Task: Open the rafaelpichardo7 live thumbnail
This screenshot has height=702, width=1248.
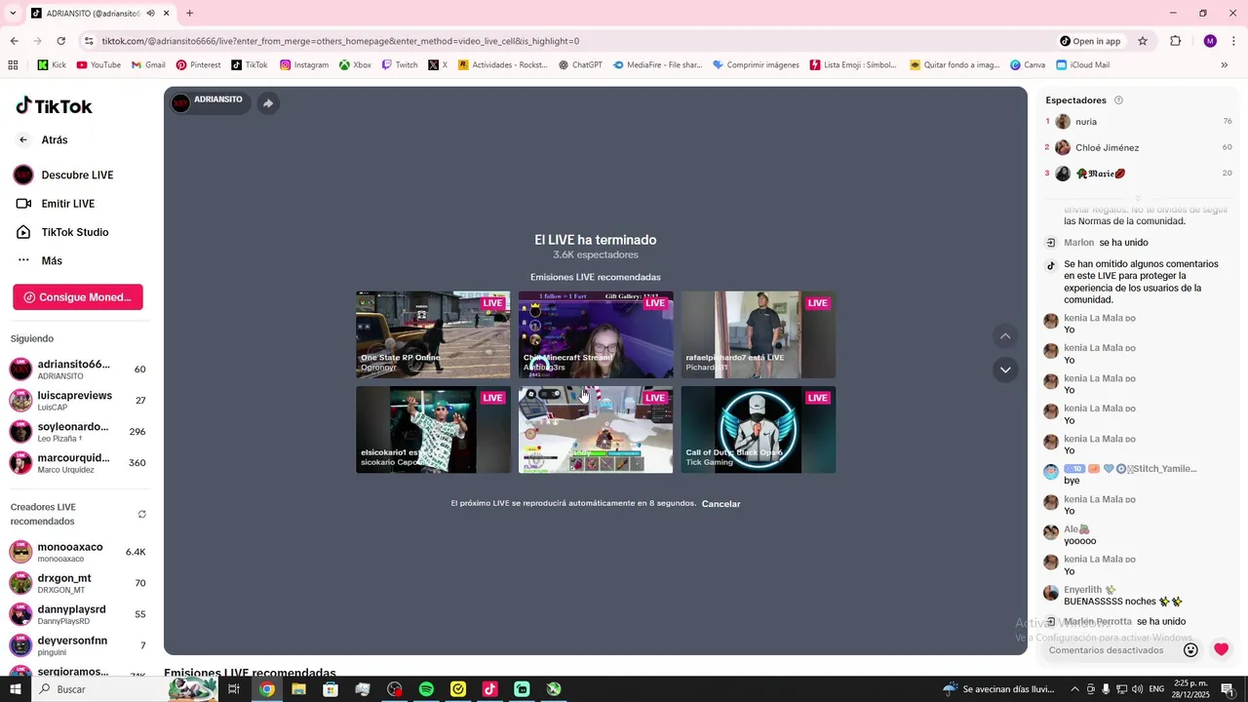Action: (x=759, y=334)
